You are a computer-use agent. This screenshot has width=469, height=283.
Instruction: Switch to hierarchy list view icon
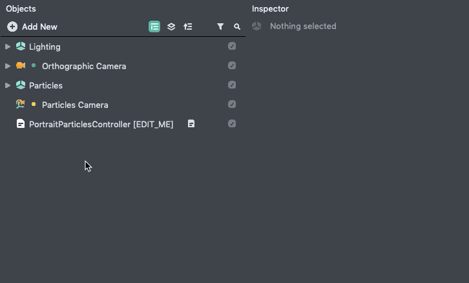(154, 26)
